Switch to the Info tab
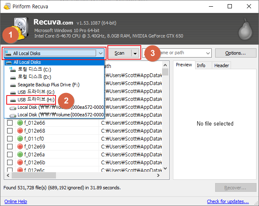This screenshot has height=206, width=259. 203,65
